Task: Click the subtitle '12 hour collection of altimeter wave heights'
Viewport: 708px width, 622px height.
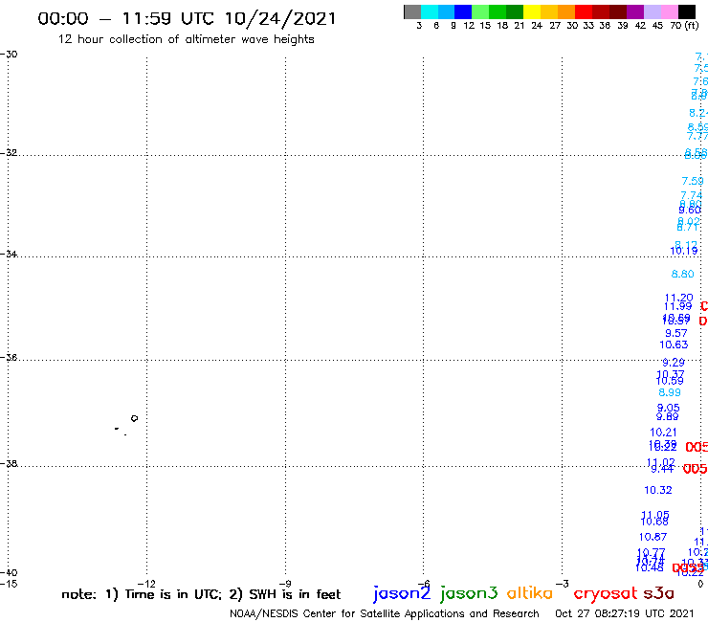Action: tap(186, 39)
